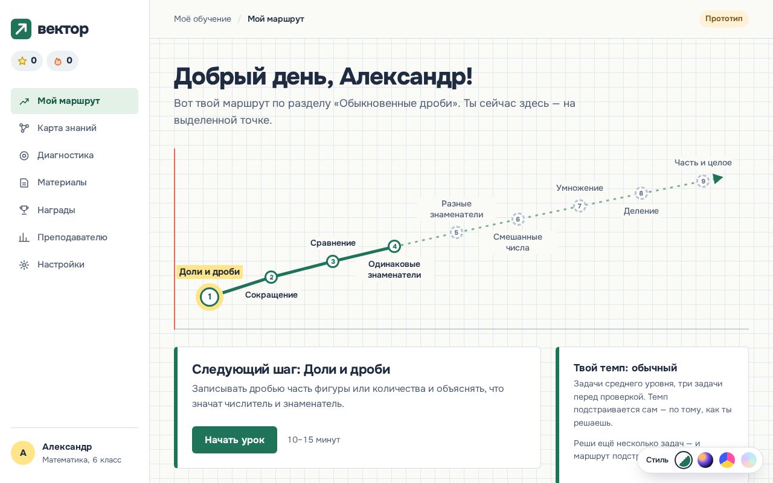Select route point 4, Одинаковые знаменатели
The height and width of the screenshot is (483, 773).
(x=394, y=246)
